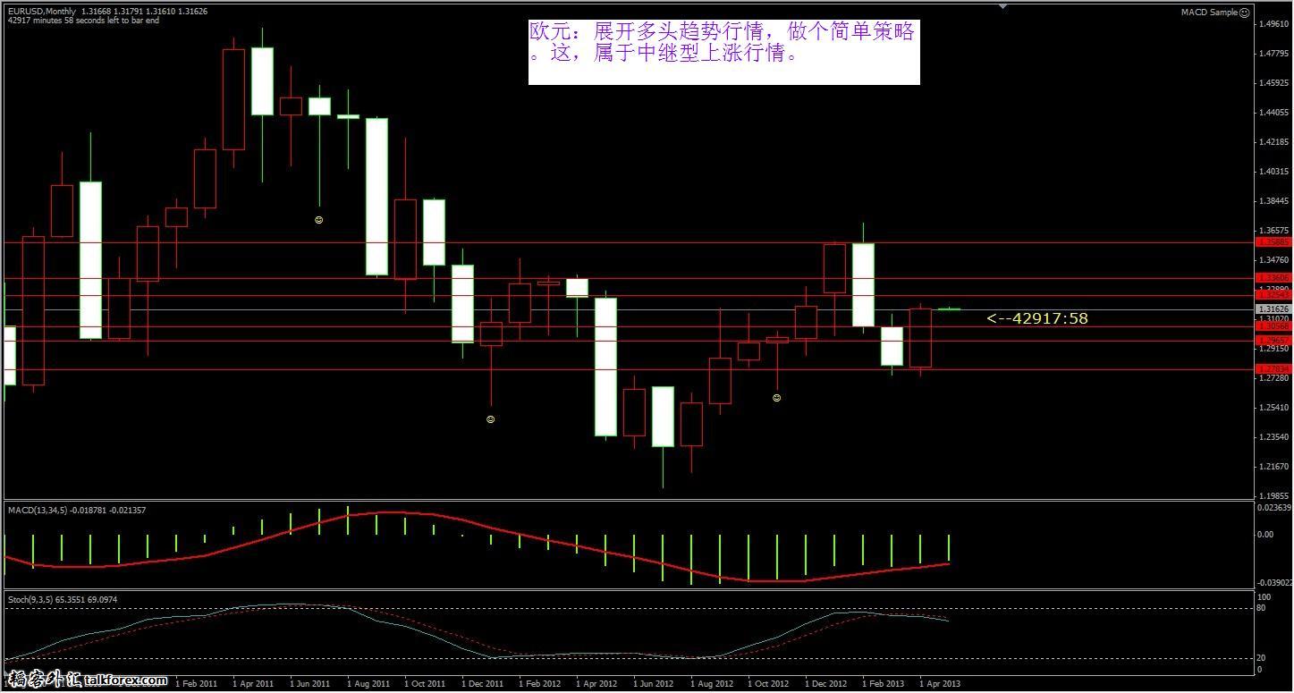This screenshot has height=693, width=1294.
Task: Click the '1 Dec 2012' date label
Action: [826, 683]
